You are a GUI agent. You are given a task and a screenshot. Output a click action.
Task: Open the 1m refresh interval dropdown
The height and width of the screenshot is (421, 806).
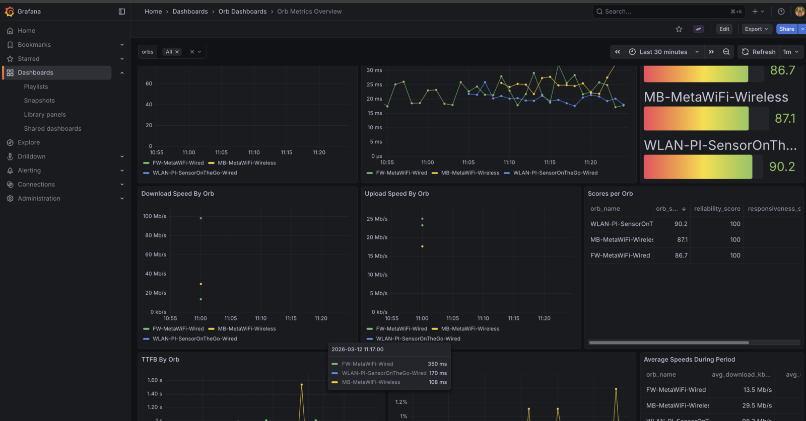[791, 52]
